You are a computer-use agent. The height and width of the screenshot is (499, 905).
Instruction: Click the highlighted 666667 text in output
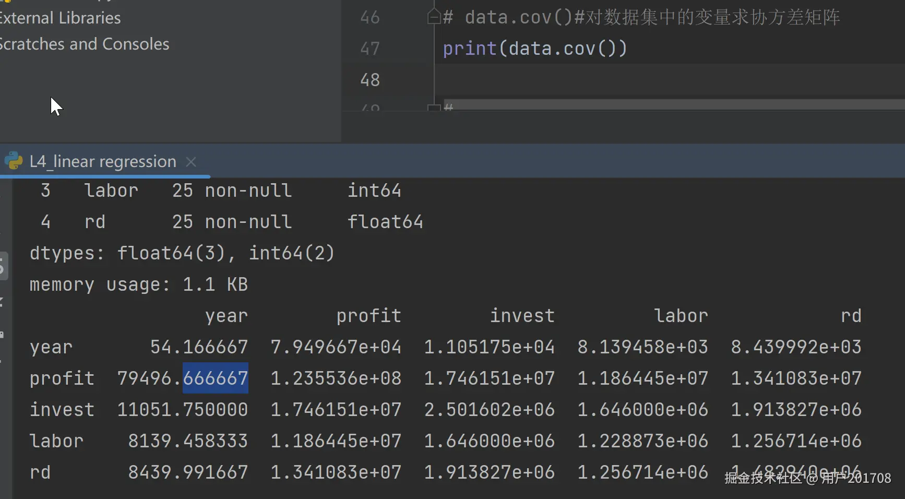pyautogui.click(x=216, y=378)
